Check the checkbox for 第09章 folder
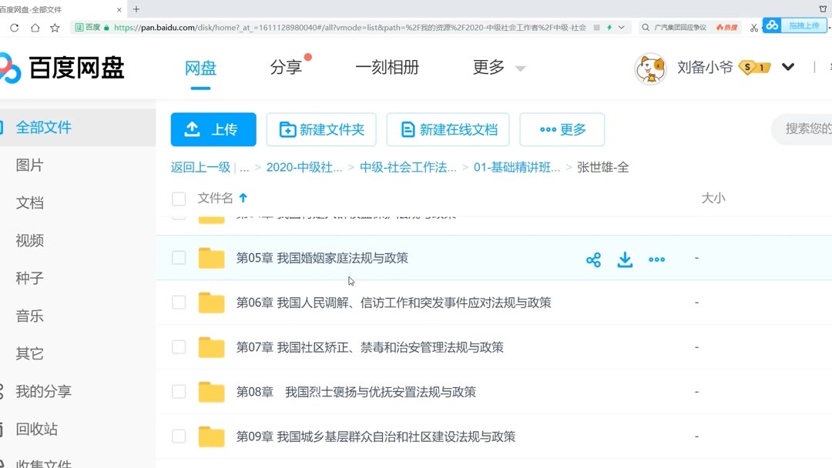 (x=178, y=436)
